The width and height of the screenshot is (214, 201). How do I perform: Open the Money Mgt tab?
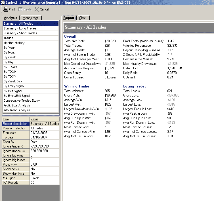[x=30, y=18]
